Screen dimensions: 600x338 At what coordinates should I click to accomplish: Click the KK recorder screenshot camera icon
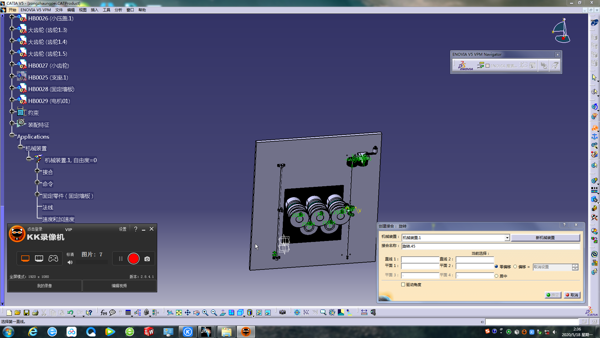tap(147, 259)
